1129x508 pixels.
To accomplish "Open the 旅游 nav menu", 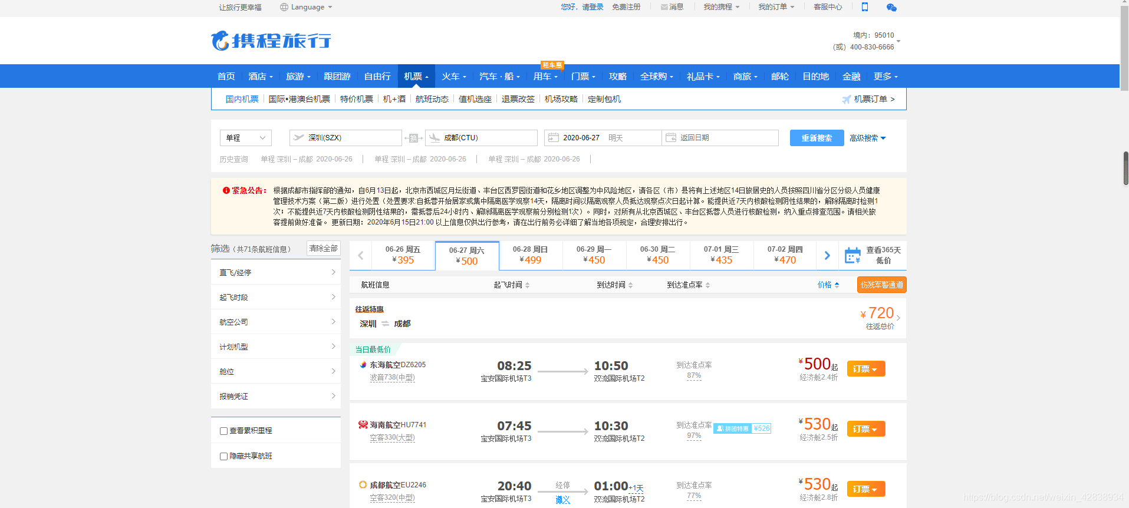I will click(298, 76).
